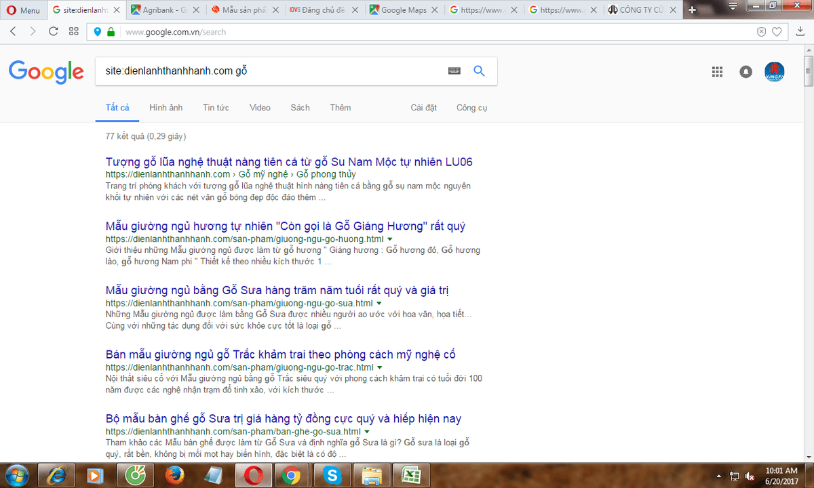Click the location pin icon in address bar
Image resolution: width=814 pixels, height=488 pixels.
pyautogui.click(x=98, y=32)
